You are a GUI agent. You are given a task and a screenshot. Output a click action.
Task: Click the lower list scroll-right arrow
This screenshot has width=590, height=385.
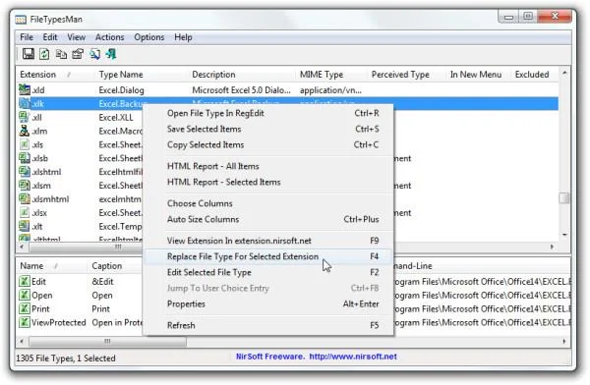564,342
